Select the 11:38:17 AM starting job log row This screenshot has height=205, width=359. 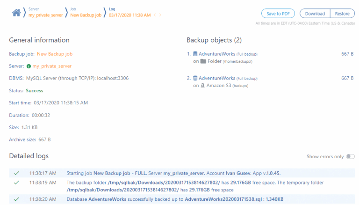click(x=182, y=173)
